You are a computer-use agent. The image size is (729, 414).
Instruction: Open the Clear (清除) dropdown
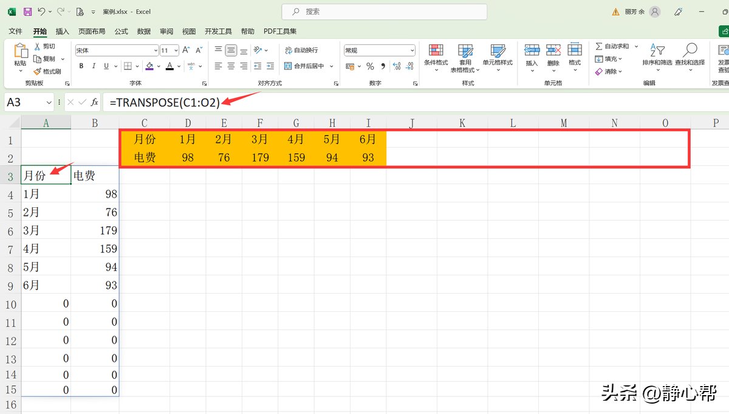click(x=609, y=72)
